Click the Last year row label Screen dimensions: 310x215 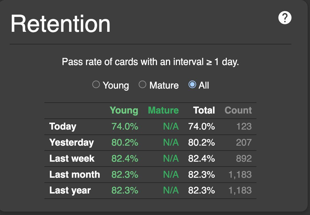(x=70, y=191)
